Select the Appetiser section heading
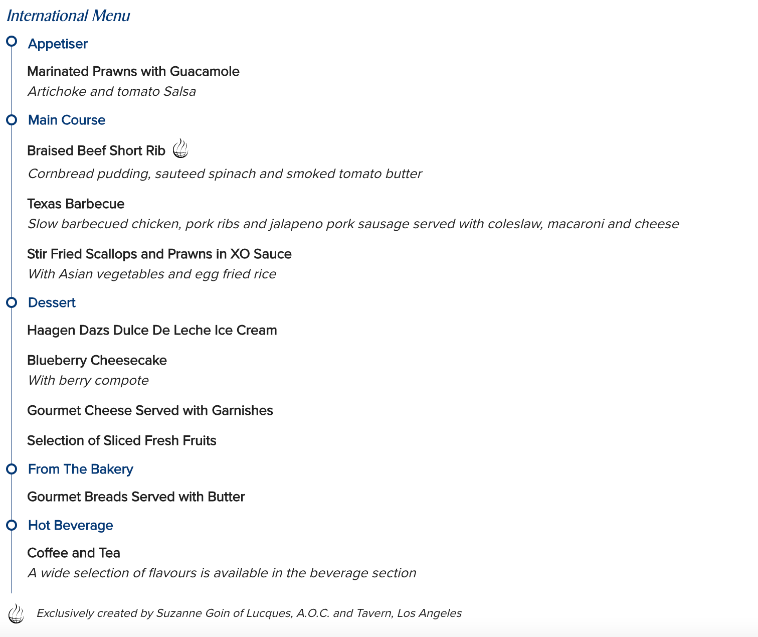This screenshot has height=637, width=758. click(58, 44)
